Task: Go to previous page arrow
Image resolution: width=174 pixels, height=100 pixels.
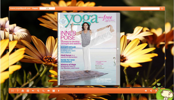Action: pyautogui.click(x=151, y=91)
